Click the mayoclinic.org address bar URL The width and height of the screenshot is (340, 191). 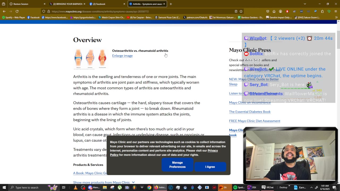pos(100,12)
